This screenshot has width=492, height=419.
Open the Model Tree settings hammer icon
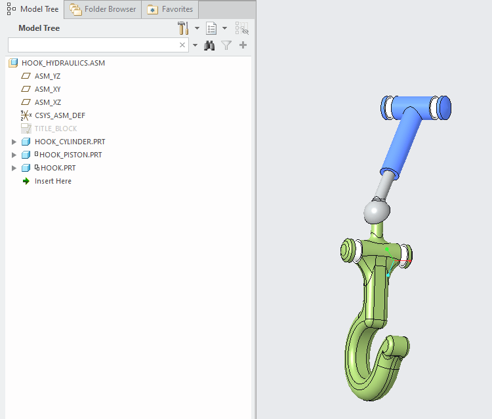183,28
